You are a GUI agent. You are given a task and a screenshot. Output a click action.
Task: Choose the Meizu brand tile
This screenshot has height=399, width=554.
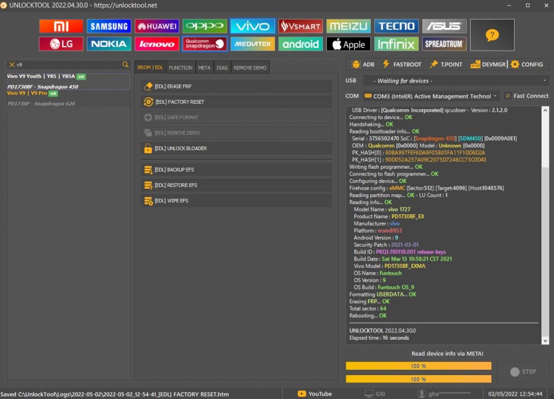349,26
